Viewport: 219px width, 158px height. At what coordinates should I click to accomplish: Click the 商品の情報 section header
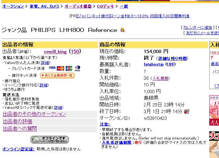tap(153, 45)
